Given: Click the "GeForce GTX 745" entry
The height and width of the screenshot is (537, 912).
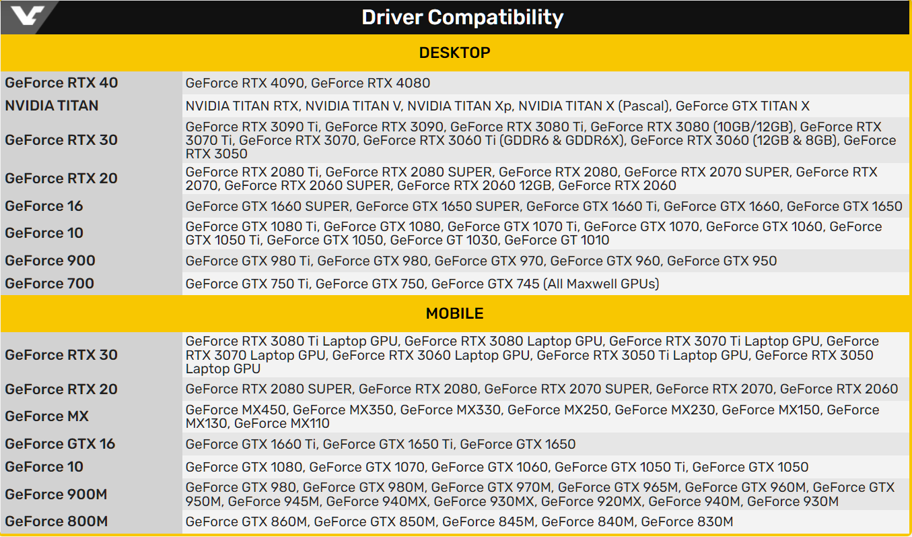Looking at the screenshot, I should tap(485, 284).
